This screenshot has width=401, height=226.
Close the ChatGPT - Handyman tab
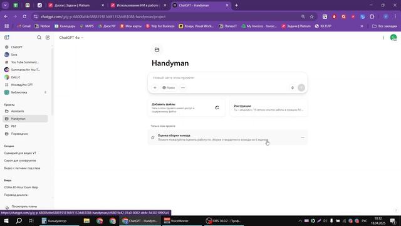[x=227, y=6]
